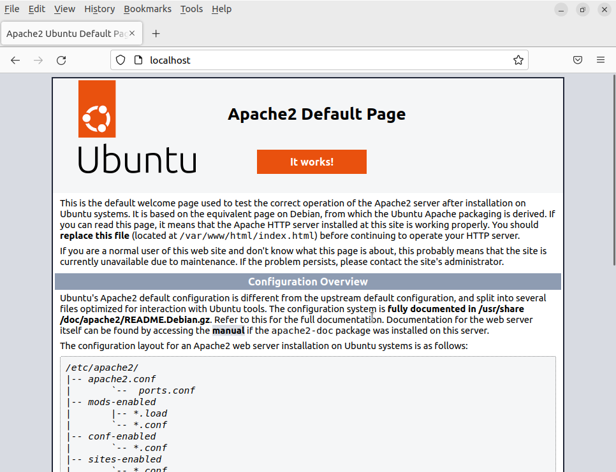The image size is (616, 472).
Task: Minimize the Firefox window
Action: (x=561, y=10)
